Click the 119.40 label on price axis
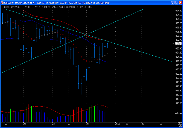 tap(179, 86)
